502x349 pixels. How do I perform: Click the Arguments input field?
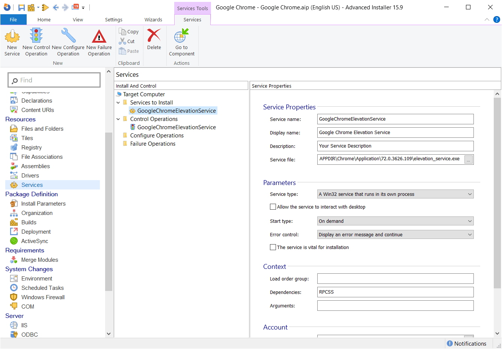pyautogui.click(x=395, y=306)
